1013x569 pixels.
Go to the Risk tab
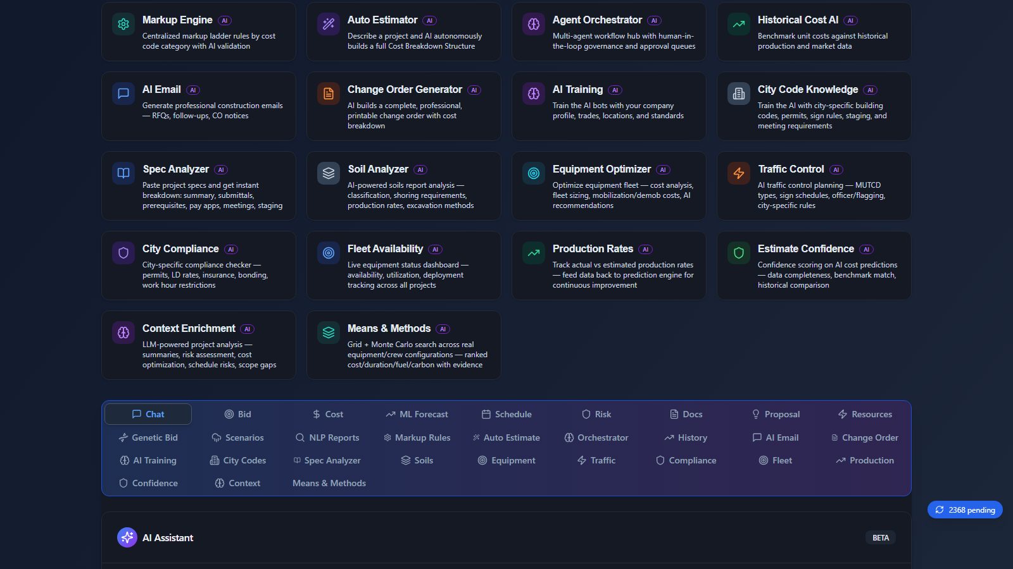596,414
